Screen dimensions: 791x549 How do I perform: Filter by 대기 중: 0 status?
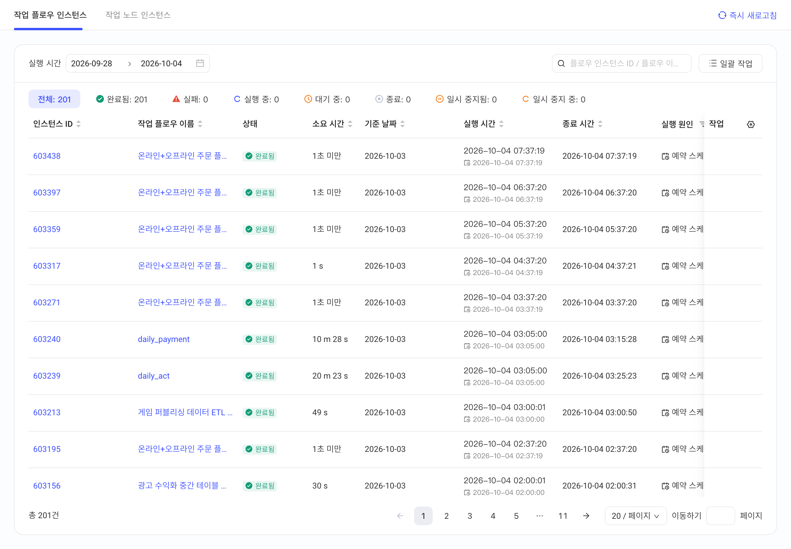pos(327,99)
